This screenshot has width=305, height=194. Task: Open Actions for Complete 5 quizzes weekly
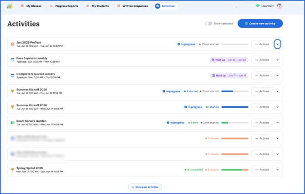point(262,75)
